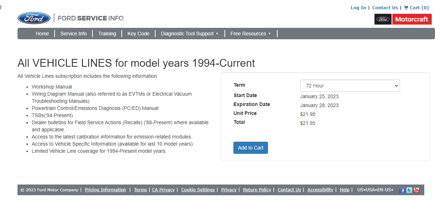The image size is (445, 212).
Task: Click the Unit Price value $21.95
Action: point(308,114)
